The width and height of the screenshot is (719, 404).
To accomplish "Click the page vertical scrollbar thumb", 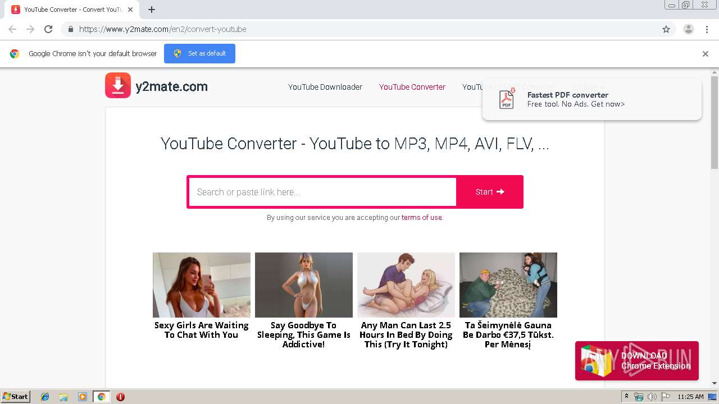I will 715,122.
